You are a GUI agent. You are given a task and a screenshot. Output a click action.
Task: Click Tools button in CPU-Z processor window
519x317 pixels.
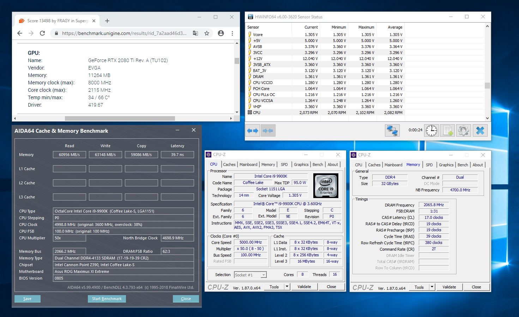(x=274, y=287)
